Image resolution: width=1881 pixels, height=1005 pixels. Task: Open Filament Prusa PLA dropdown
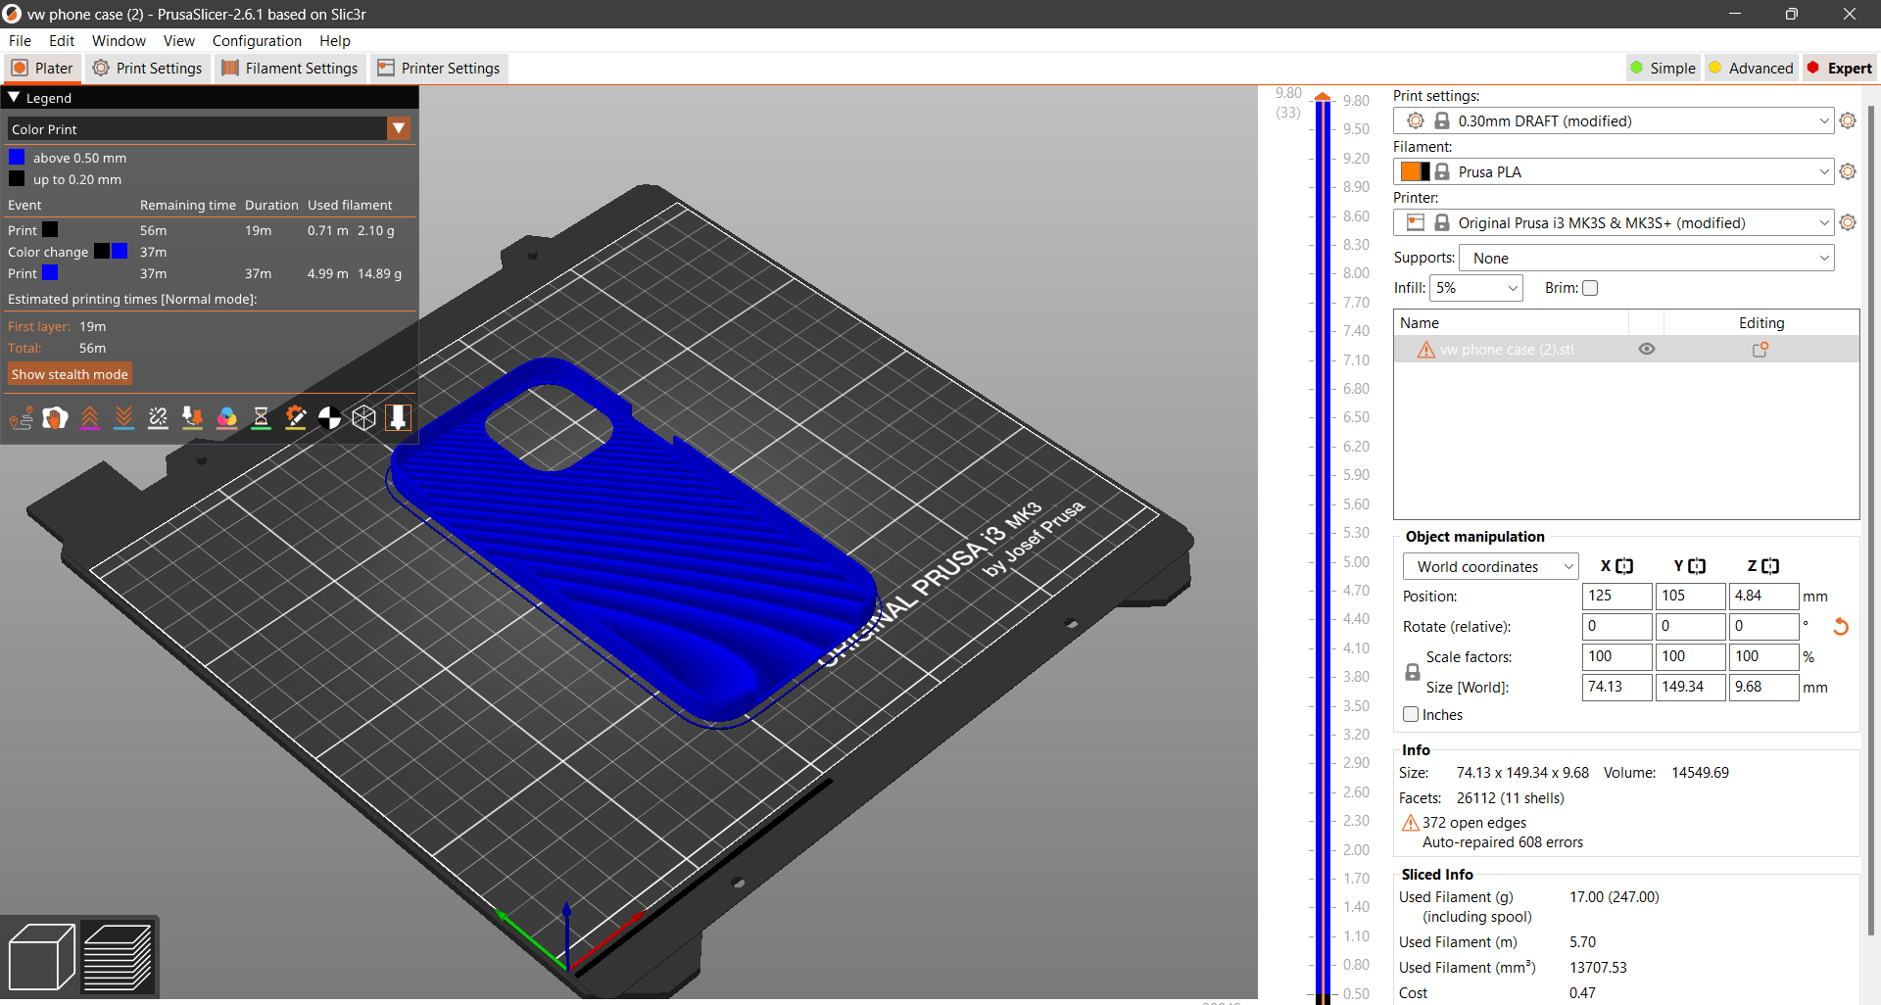tap(1614, 171)
